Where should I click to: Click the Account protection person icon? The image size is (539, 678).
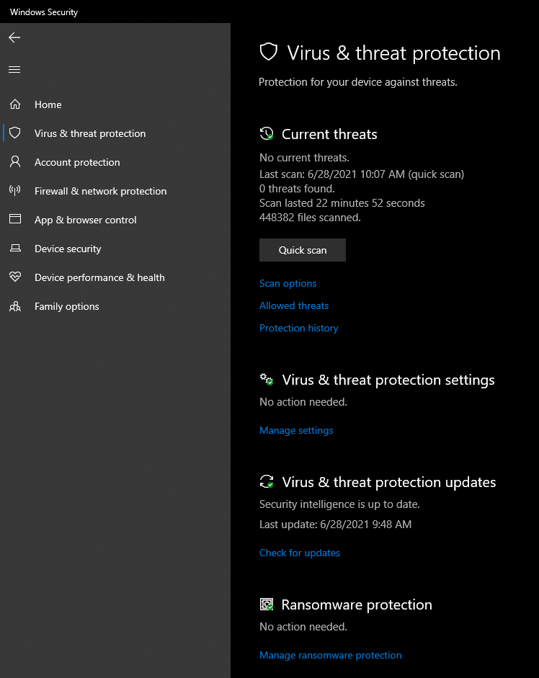(14, 162)
